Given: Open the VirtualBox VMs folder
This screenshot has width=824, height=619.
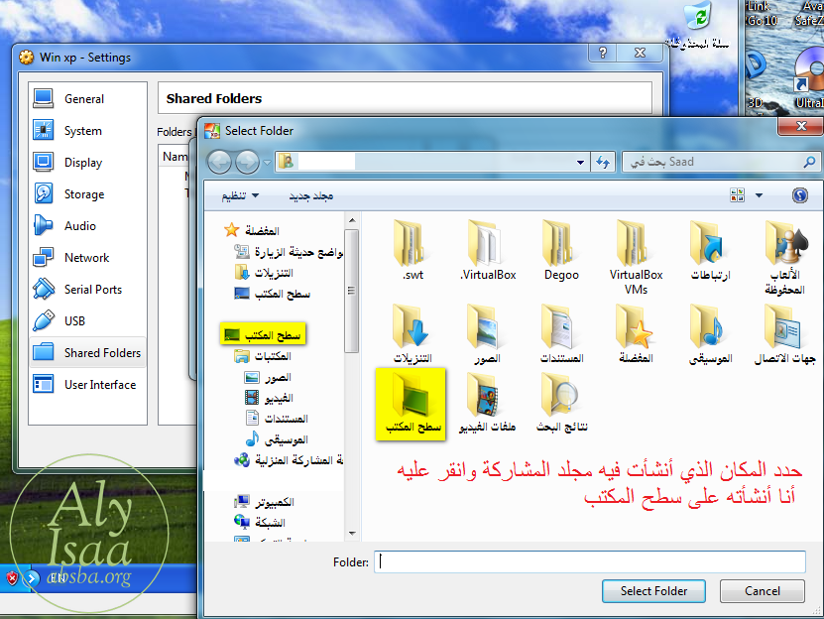Looking at the screenshot, I should pos(636,253).
